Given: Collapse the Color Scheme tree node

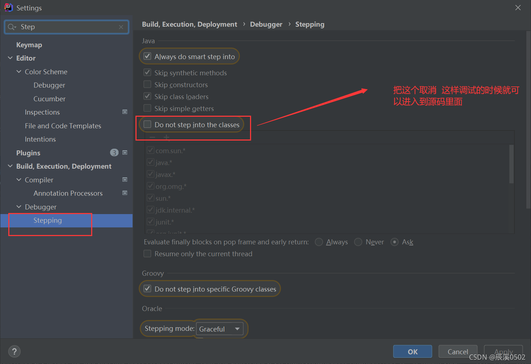Looking at the screenshot, I should pyautogui.click(x=19, y=72).
